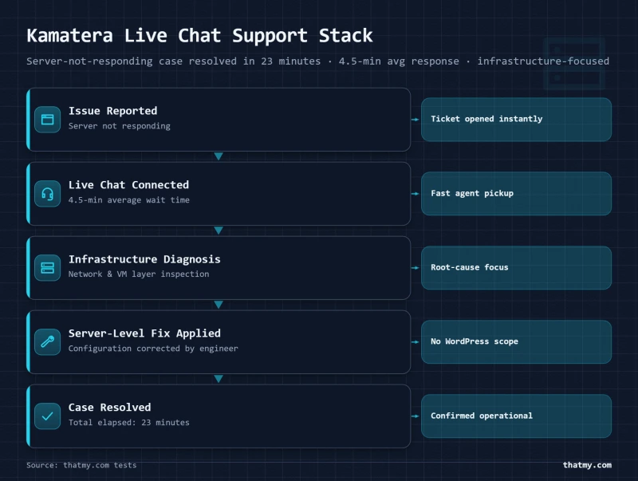Click the down arrow below Live Chat Connected card
Image resolution: width=638 pixels, height=481 pixels.
[219, 231]
